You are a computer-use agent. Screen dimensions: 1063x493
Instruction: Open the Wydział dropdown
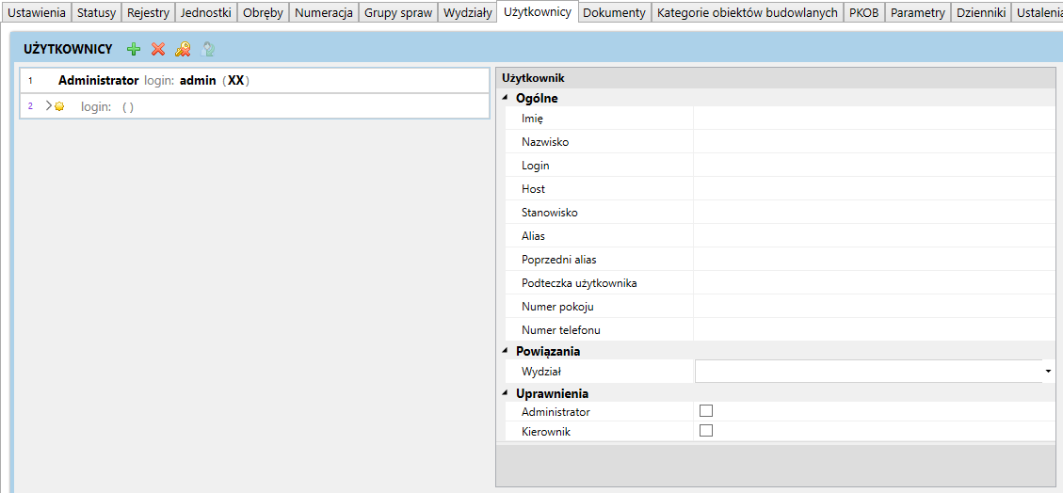[1048, 371]
